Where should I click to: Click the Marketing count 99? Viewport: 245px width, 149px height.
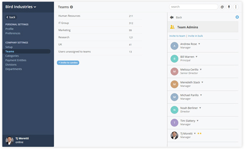pos(130,30)
